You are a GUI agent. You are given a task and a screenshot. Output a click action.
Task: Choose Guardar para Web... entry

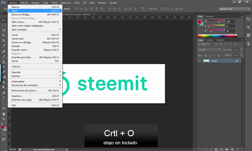tap(35, 57)
